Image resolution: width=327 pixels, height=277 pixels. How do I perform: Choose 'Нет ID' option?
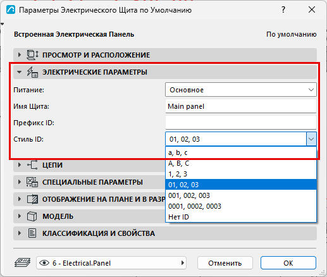241,217
